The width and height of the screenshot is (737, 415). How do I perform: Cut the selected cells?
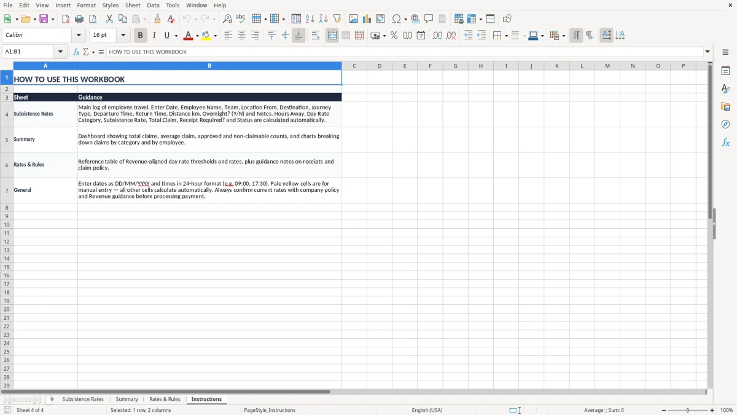click(x=109, y=19)
